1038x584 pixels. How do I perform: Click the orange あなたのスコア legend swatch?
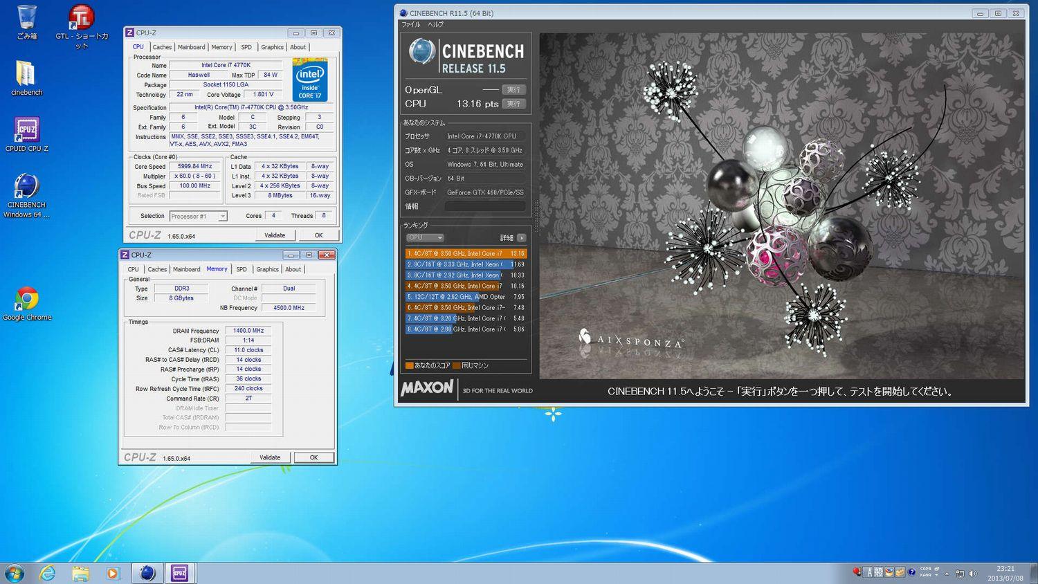[x=409, y=365]
